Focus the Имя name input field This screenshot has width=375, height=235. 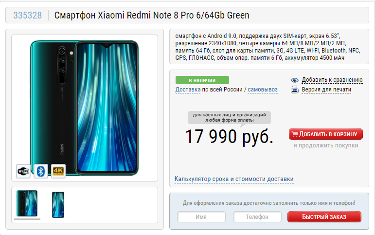pos(201,217)
